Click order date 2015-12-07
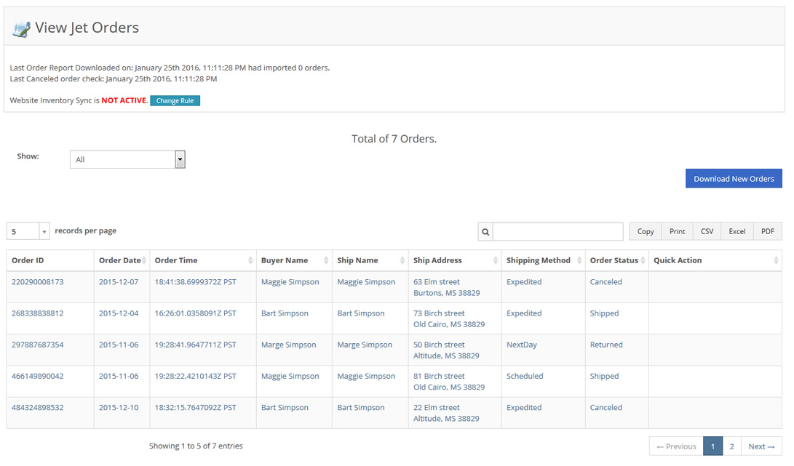794x466 pixels. 119,282
